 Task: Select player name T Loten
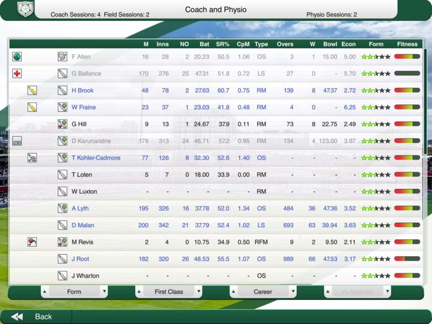point(82,175)
